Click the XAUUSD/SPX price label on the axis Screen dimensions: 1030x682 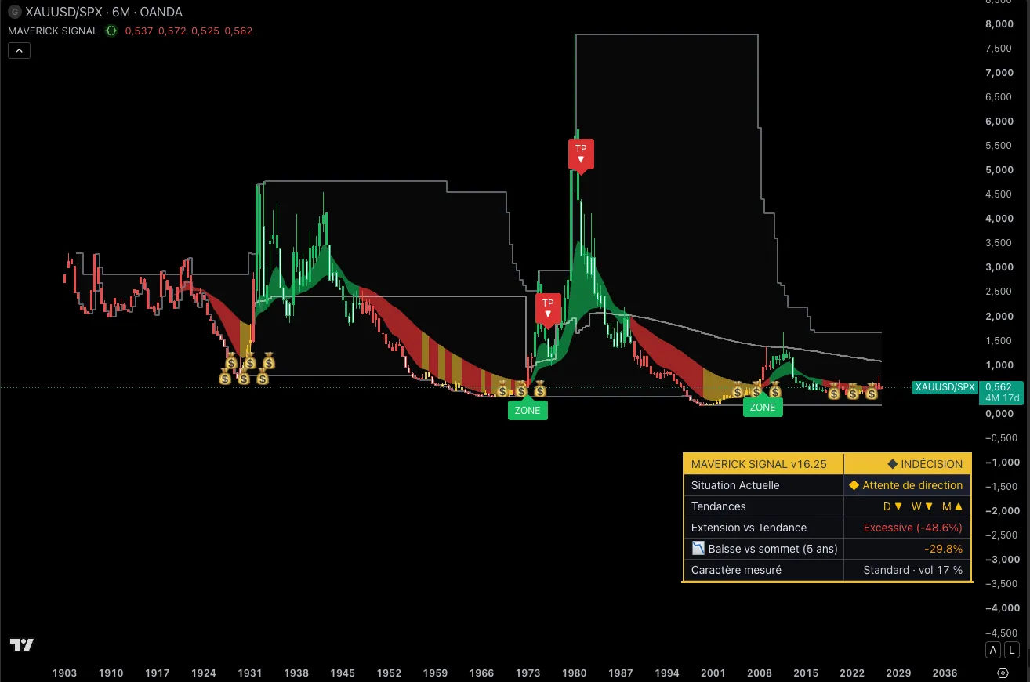(x=945, y=387)
